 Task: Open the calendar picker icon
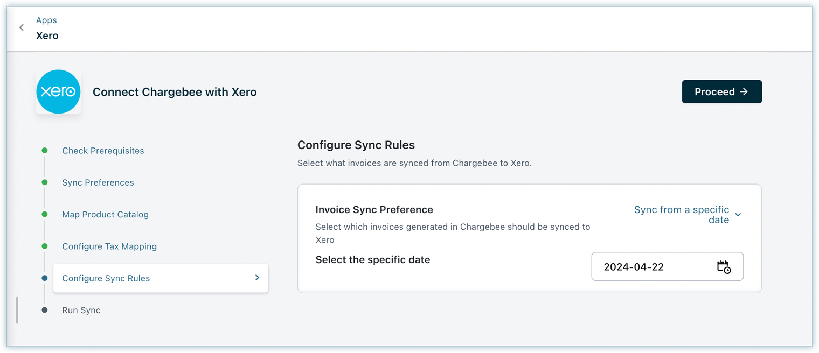(724, 267)
